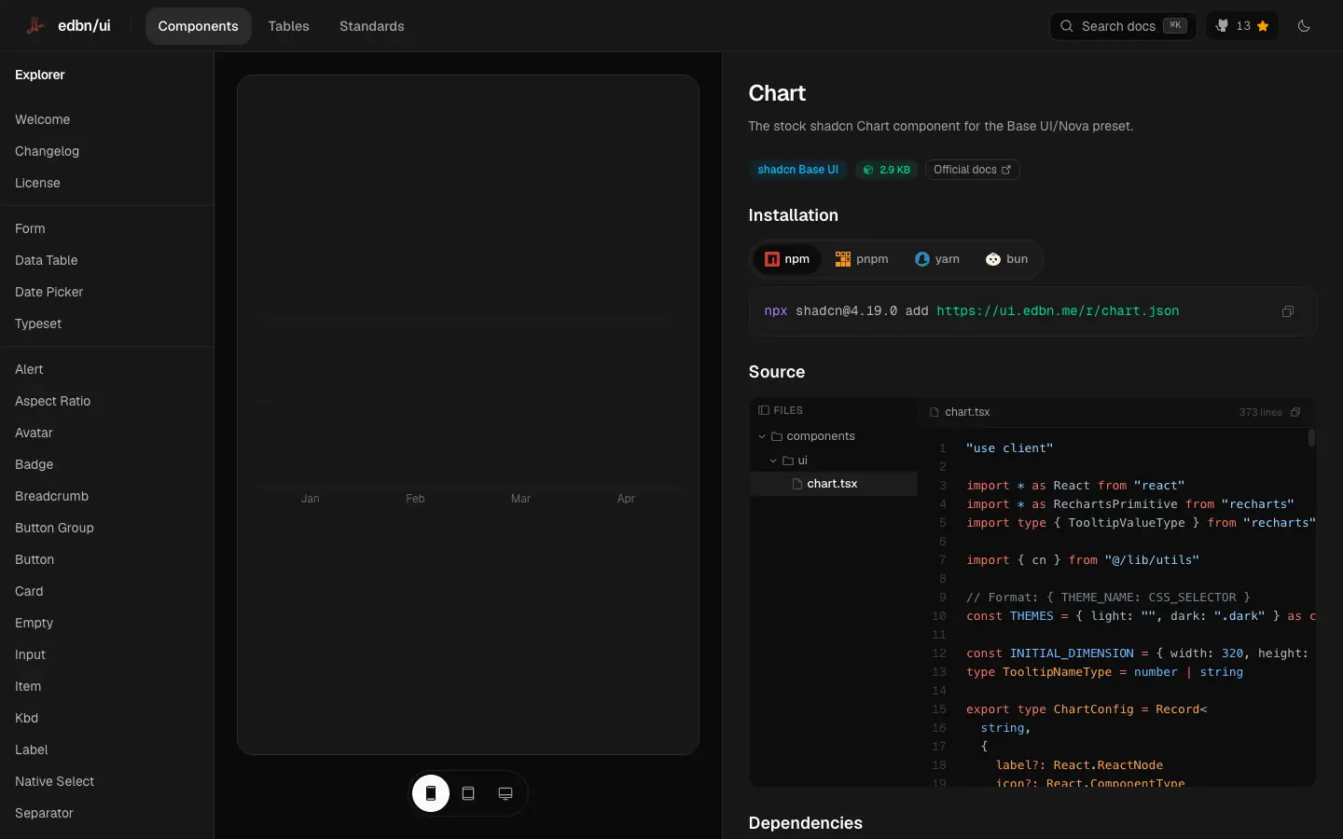Choose the bun package manager tab
This screenshot has width=1343, height=839.
coord(1007,259)
